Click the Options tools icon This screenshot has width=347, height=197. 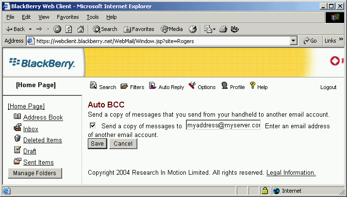pos(192,85)
